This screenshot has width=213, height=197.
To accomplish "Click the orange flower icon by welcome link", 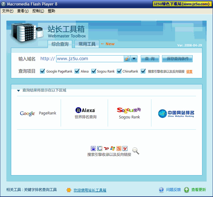I will point(69,190).
